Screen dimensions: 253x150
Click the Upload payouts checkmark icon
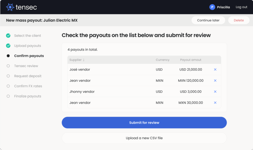tap(8, 46)
